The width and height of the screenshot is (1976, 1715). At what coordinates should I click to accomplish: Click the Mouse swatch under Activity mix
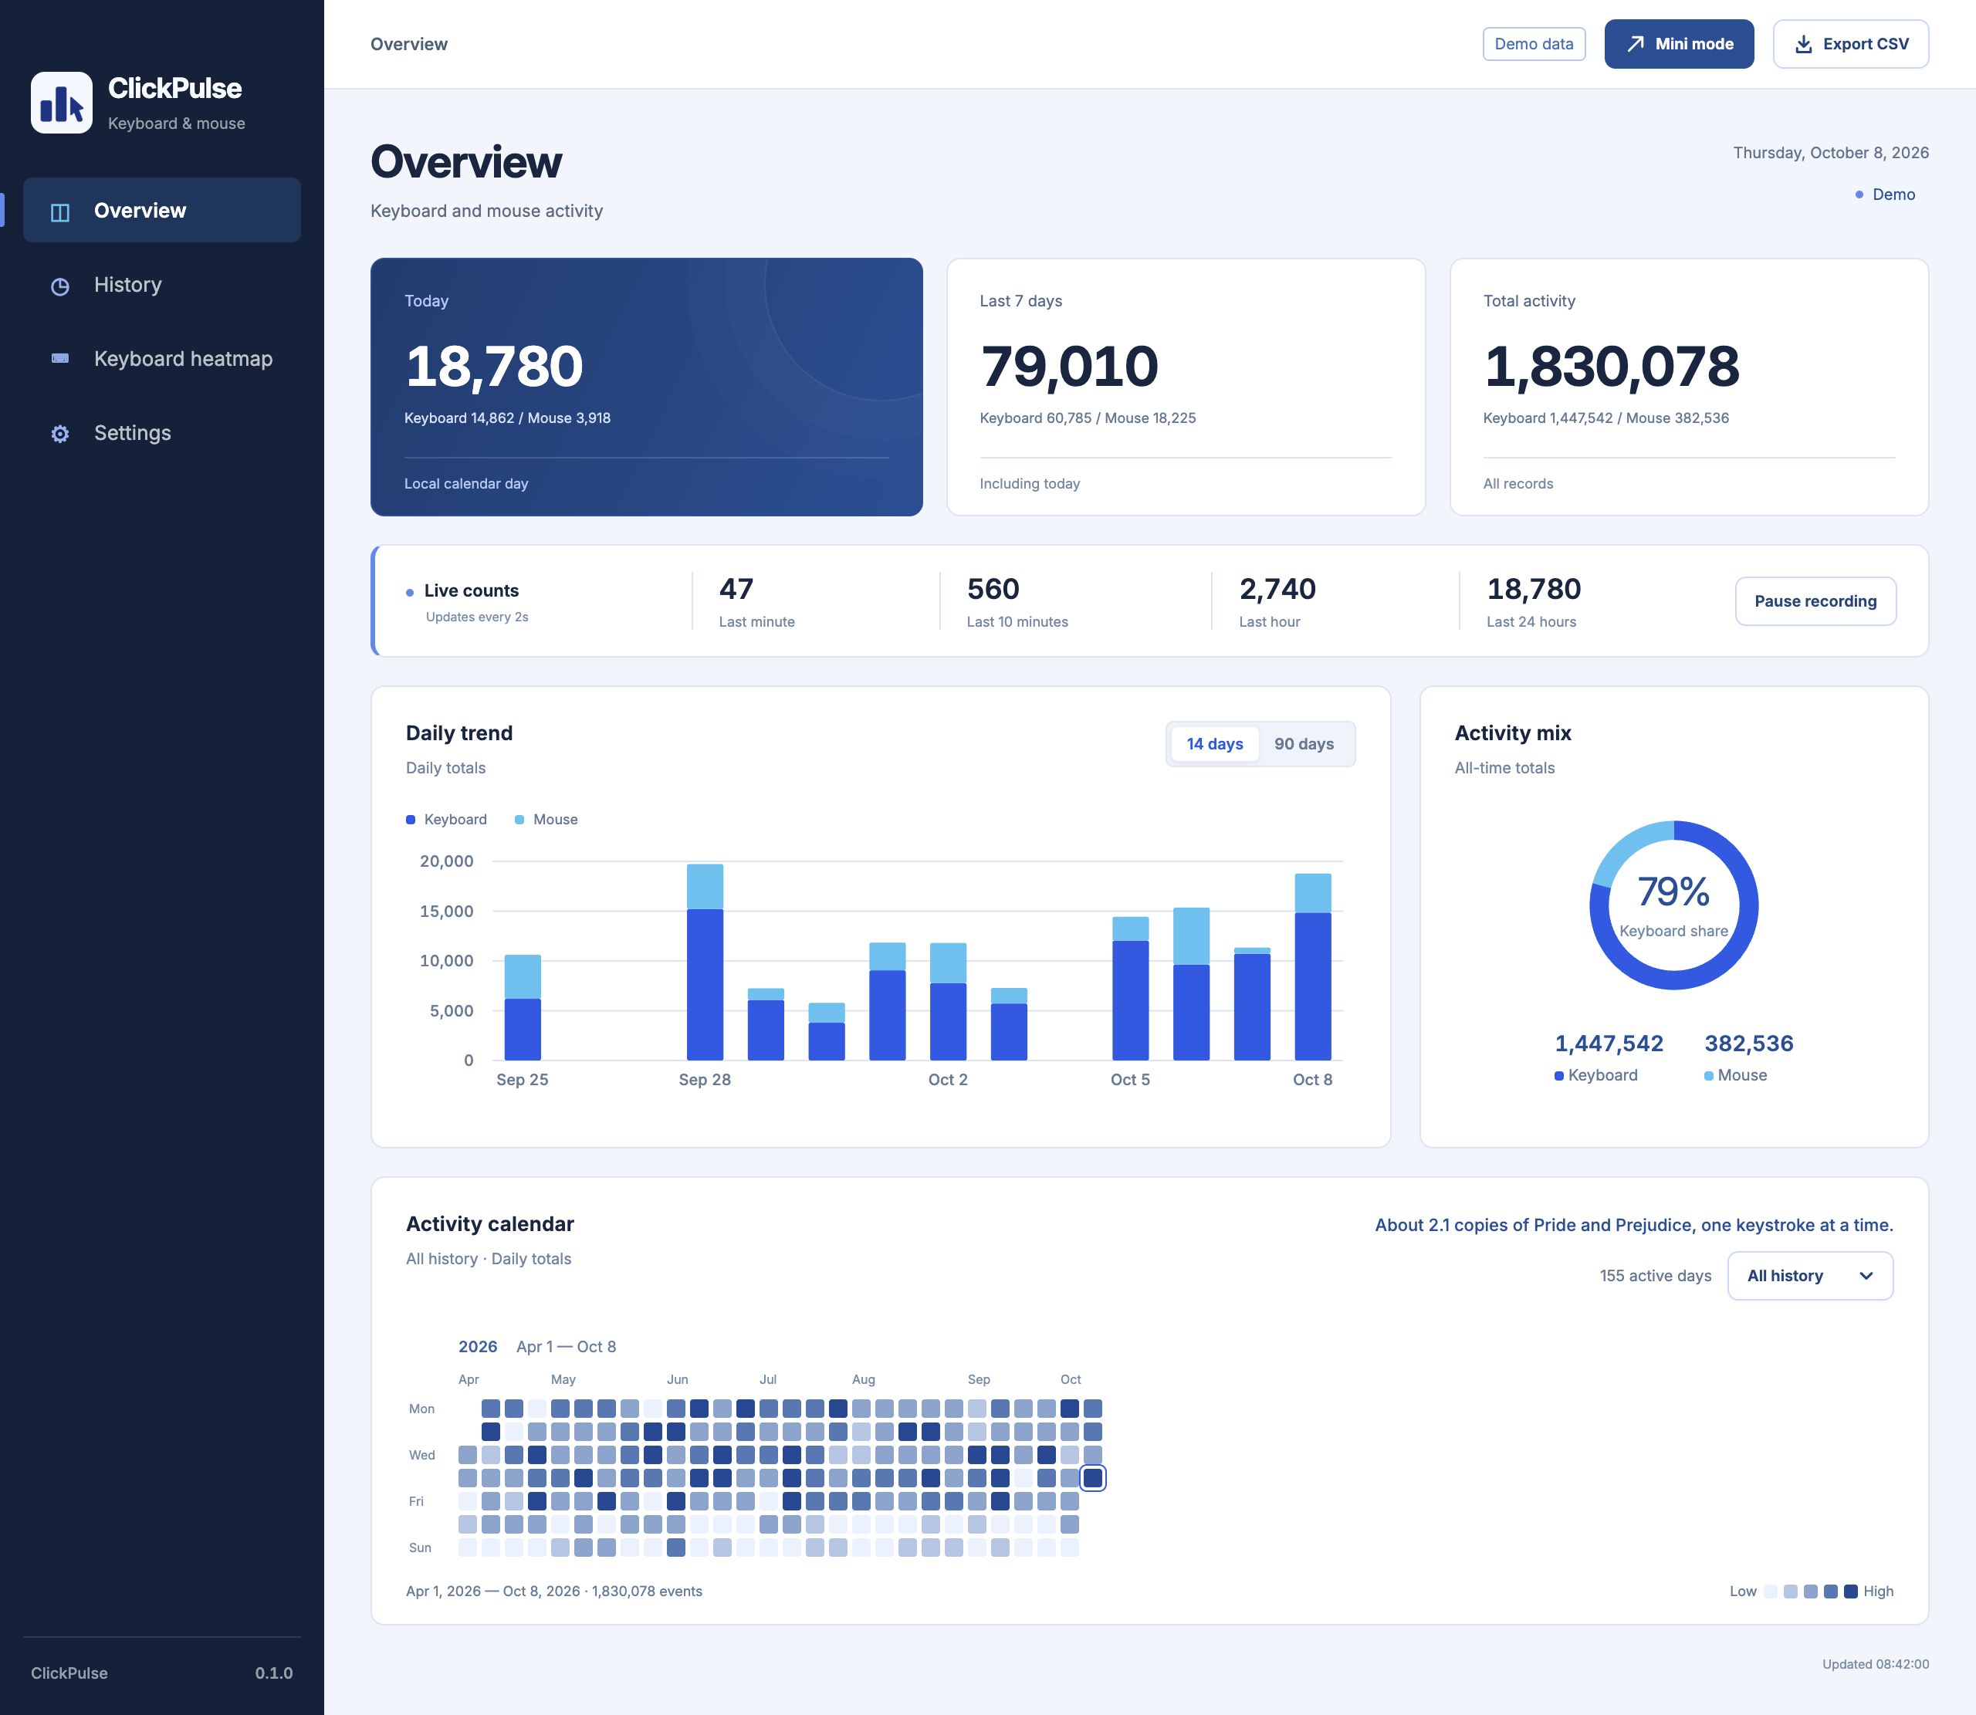[x=1708, y=1077]
